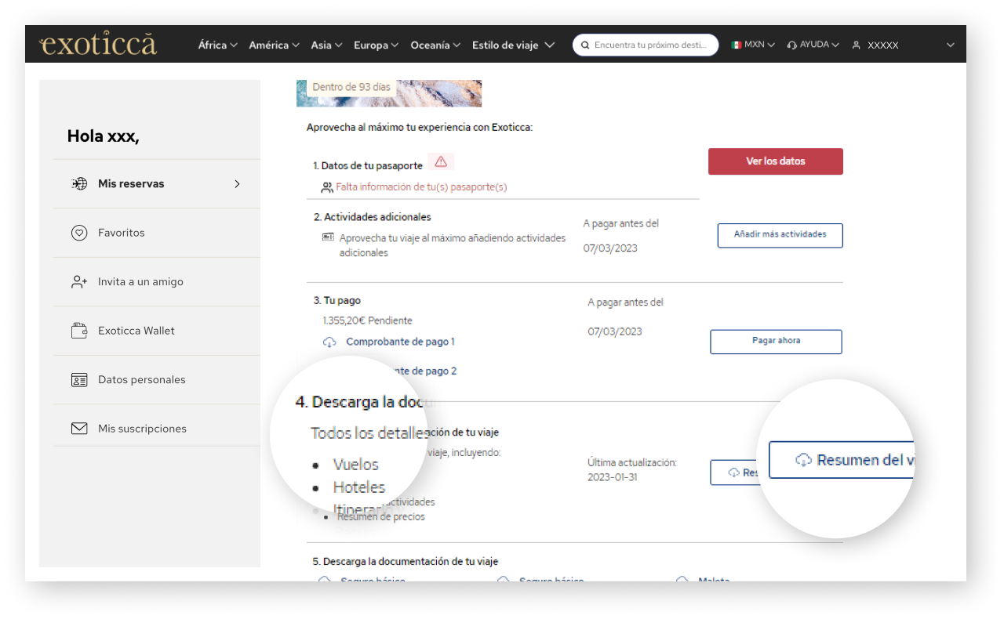Open the Oceanía destinations menu

point(435,45)
